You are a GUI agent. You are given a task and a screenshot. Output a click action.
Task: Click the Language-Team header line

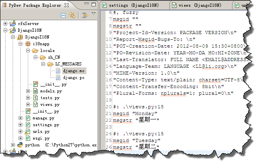click(175, 66)
